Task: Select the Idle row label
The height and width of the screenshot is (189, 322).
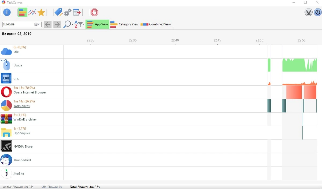Action: pyautogui.click(x=16, y=52)
